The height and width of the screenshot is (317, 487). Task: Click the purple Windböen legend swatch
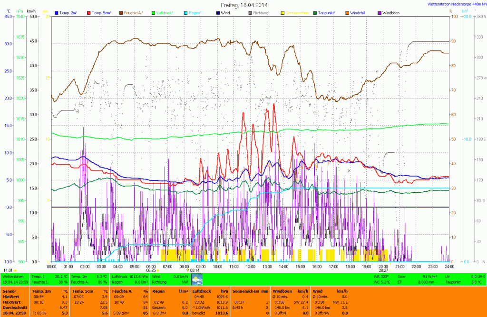click(x=379, y=12)
